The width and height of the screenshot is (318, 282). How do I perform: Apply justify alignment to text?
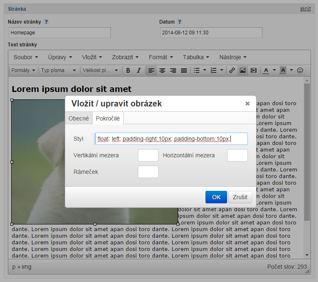pos(184,70)
